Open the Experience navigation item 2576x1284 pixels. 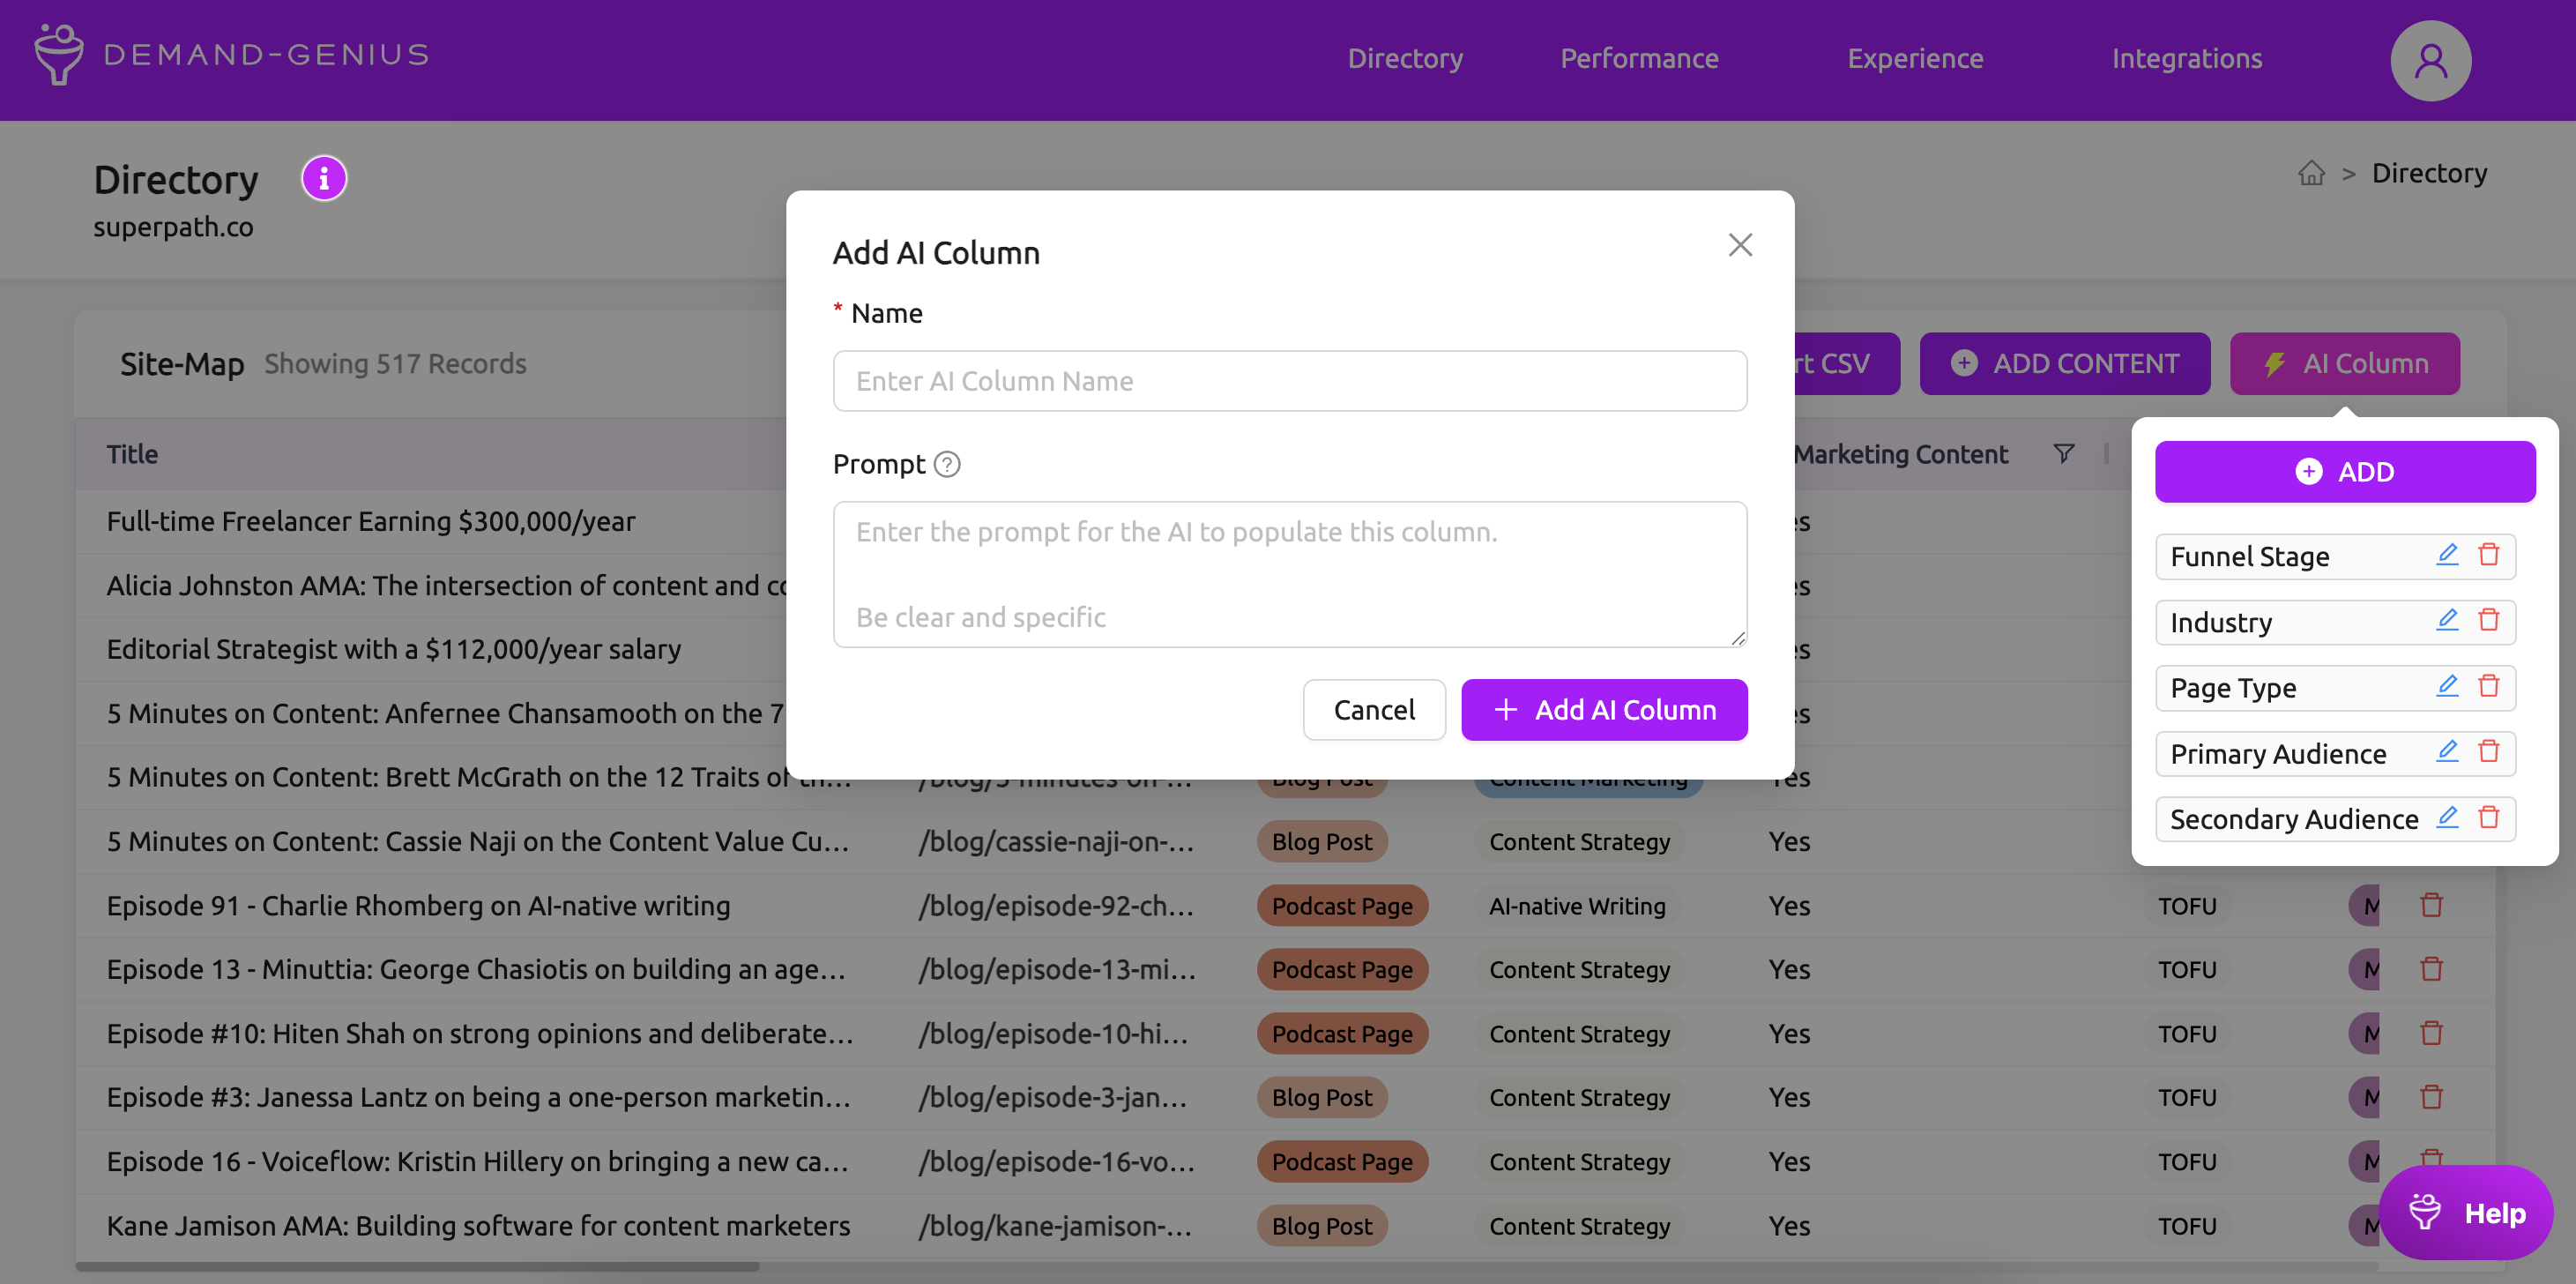click(1914, 59)
